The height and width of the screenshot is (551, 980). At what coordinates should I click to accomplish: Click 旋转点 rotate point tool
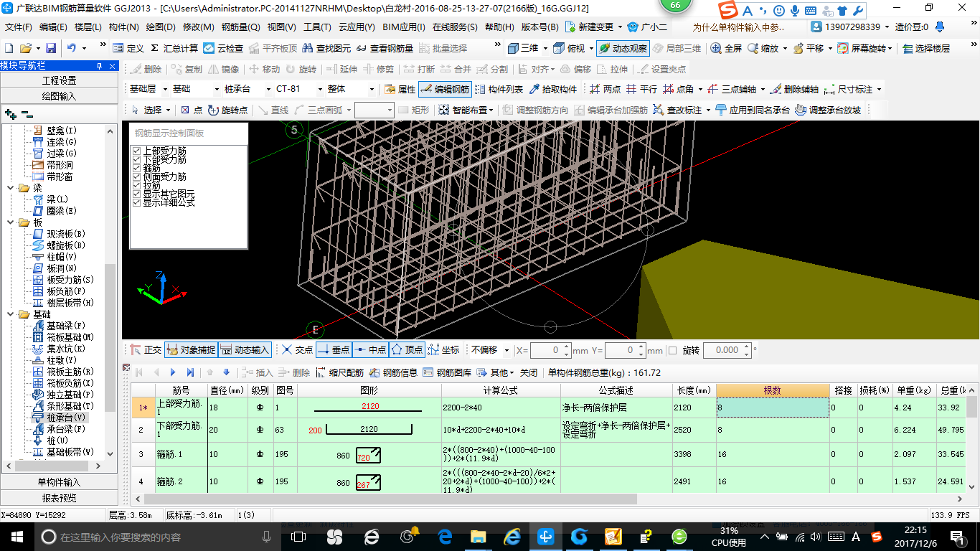(x=227, y=110)
